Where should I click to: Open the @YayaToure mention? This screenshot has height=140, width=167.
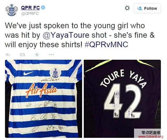coord(66,35)
